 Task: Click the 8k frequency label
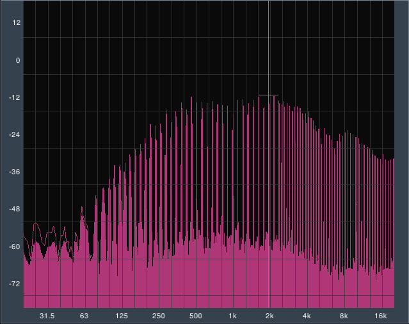(x=344, y=316)
